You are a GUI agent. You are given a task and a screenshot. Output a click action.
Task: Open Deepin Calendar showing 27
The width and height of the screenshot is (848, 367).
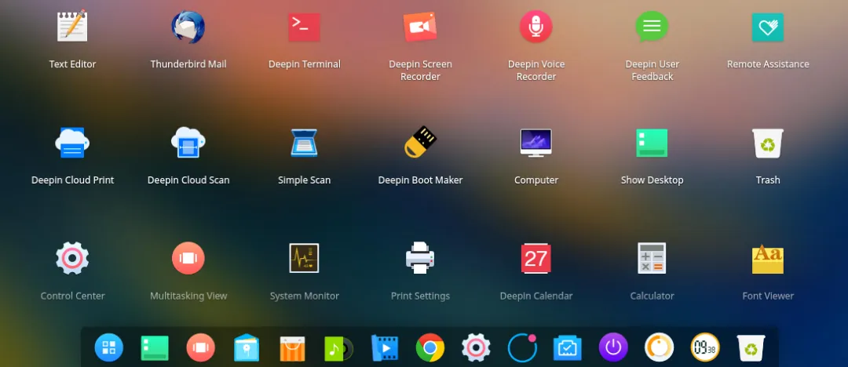click(536, 258)
